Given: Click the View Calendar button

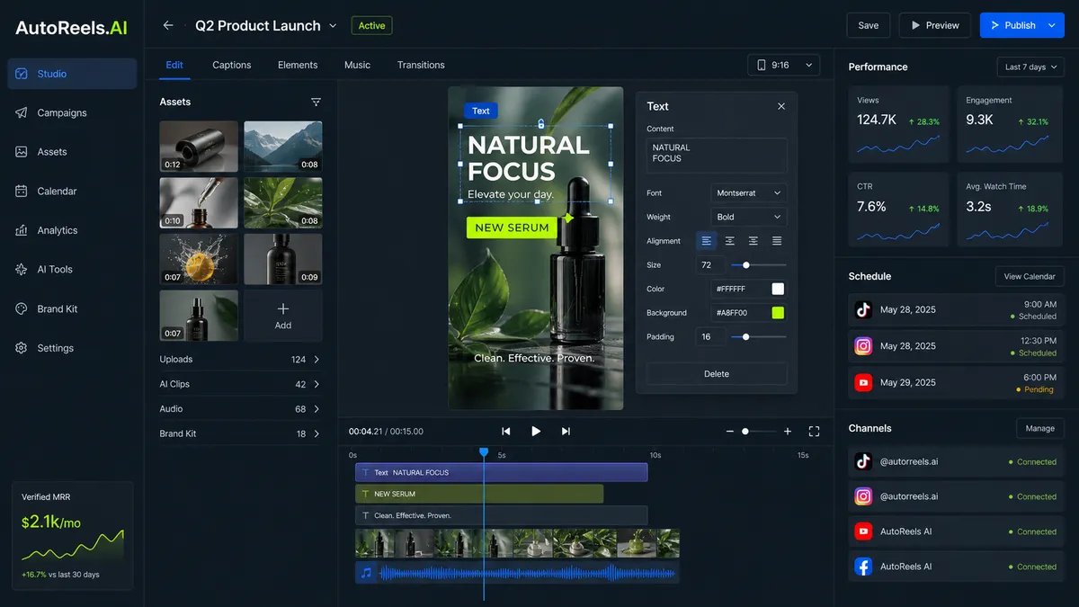Looking at the screenshot, I should (x=1030, y=276).
